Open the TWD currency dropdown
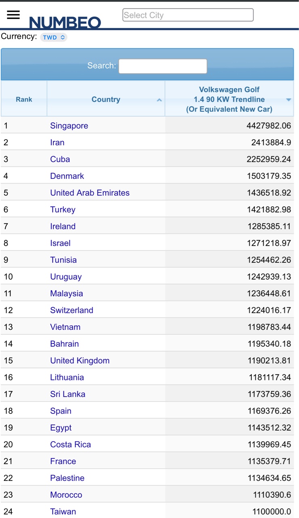299x518 pixels. [x=54, y=37]
